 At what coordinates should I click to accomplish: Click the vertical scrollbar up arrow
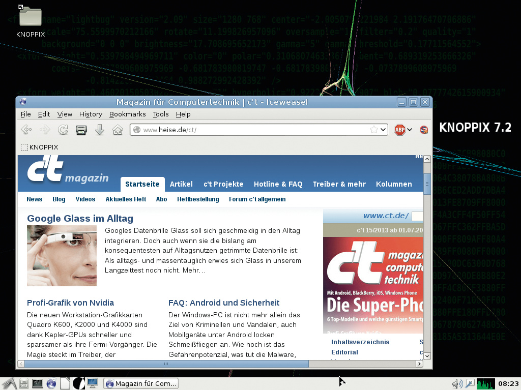click(427, 159)
